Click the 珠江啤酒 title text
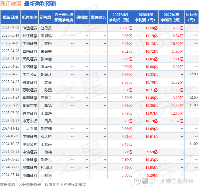 click(x=11, y=4)
